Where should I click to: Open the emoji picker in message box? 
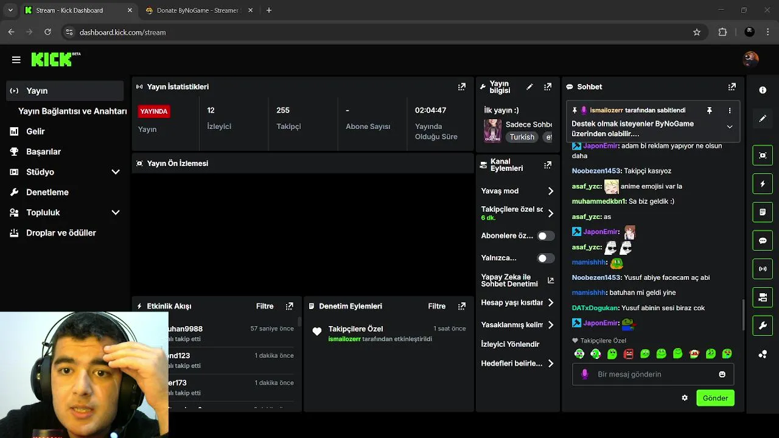[722, 374]
